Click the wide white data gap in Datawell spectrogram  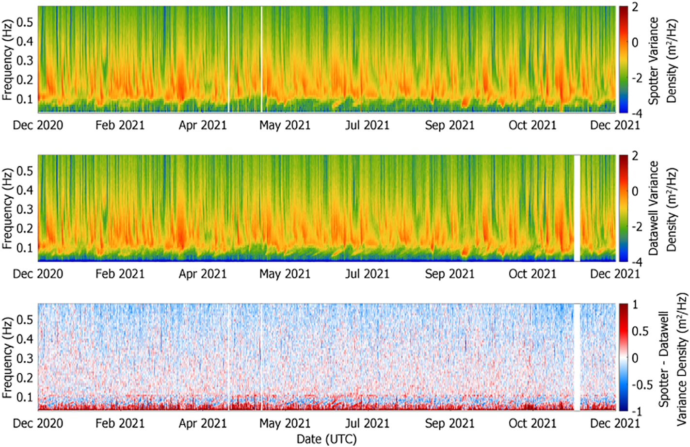coord(577,208)
